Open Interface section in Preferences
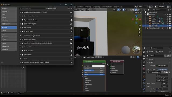 9,9
